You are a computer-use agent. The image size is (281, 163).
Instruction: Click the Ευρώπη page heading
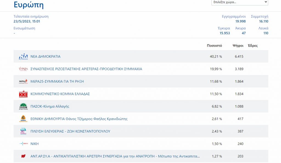click(x=29, y=5)
